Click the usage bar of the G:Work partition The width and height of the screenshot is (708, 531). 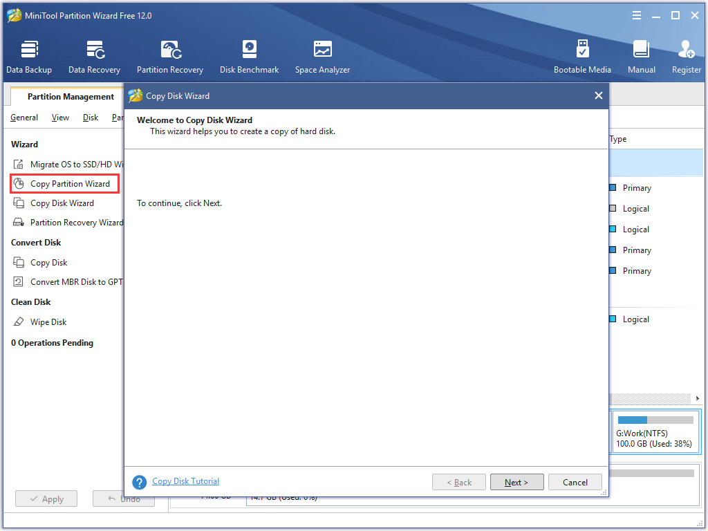(655, 420)
